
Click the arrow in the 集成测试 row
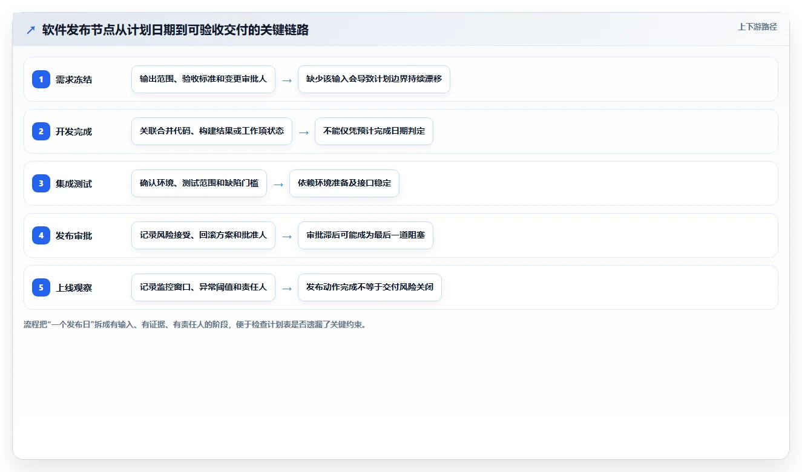(x=278, y=184)
